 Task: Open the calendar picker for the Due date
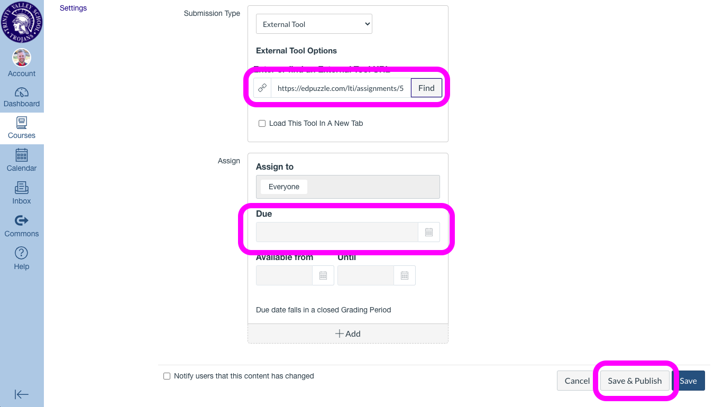[428, 232]
